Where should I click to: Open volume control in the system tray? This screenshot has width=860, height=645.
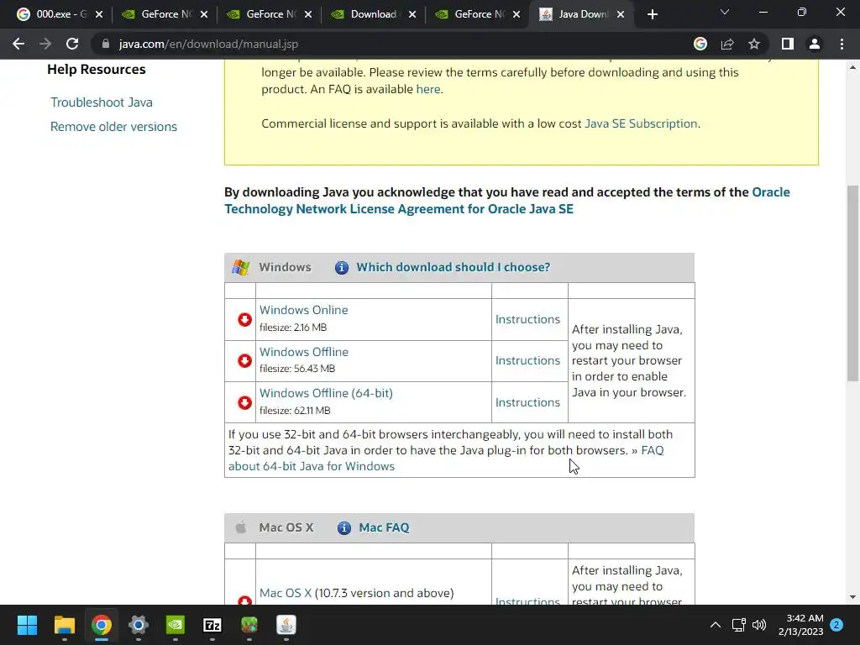point(759,625)
